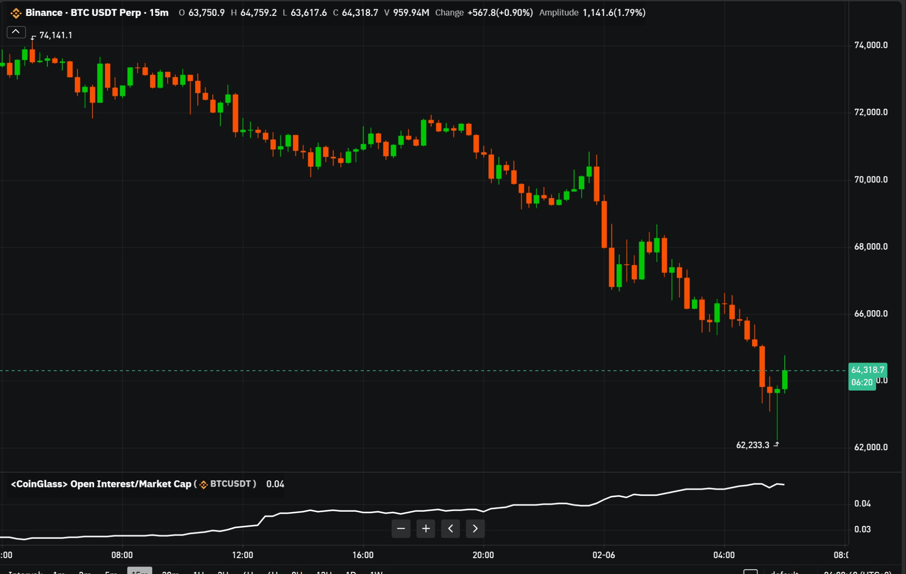906x574 pixels.
Task: Click the arrow marker at the 74,141.1 high
Action: pyautogui.click(x=33, y=38)
